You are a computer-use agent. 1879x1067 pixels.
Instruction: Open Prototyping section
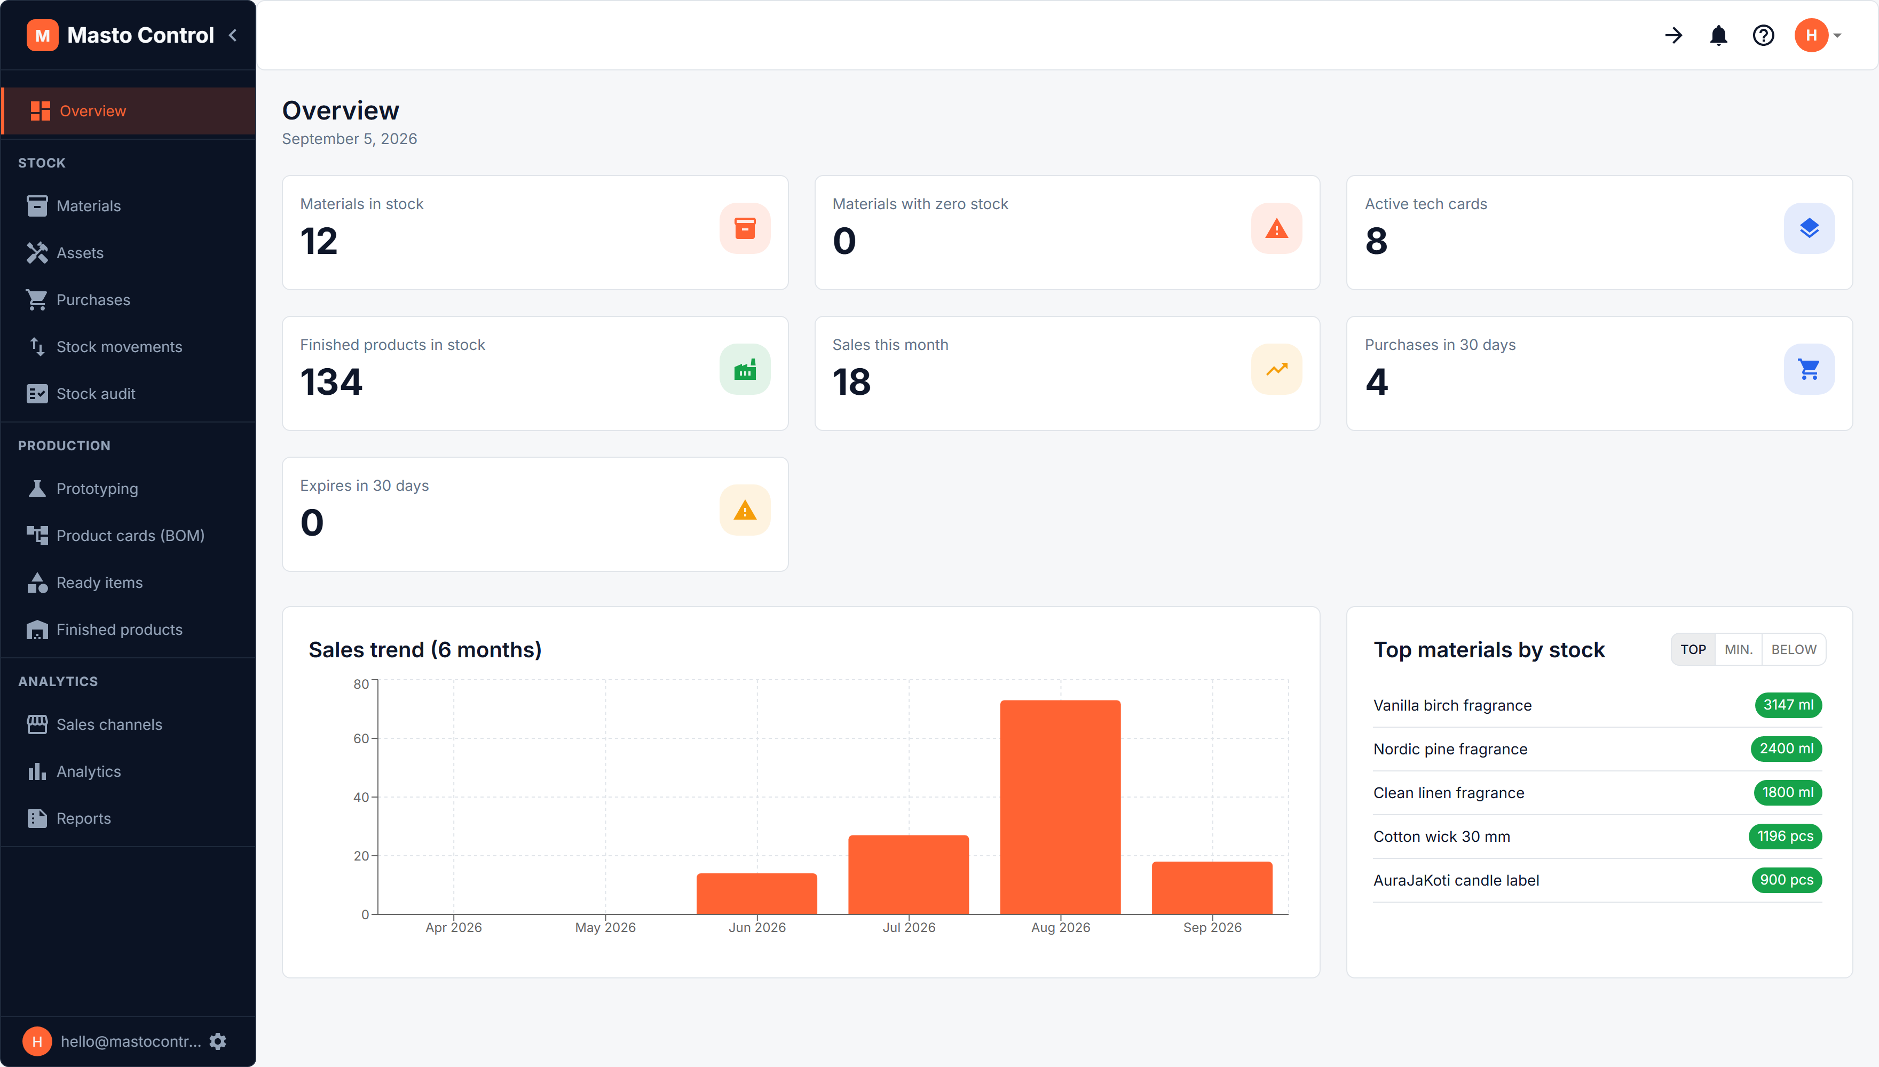click(129, 489)
